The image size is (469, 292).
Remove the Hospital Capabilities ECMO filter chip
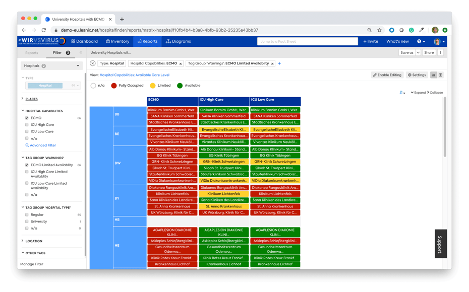(181, 64)
